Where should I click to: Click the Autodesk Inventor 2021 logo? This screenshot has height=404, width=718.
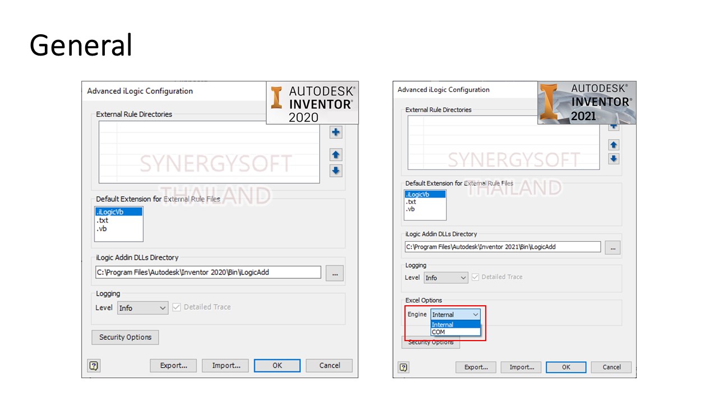point(587,103)
